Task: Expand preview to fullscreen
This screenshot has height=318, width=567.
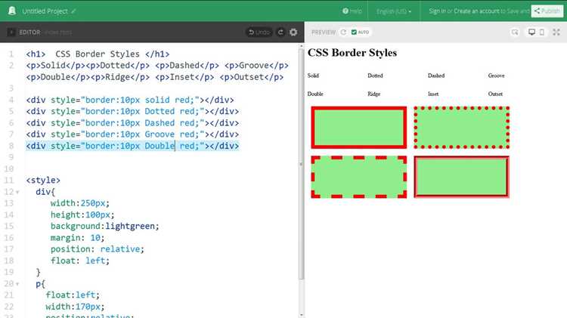Action: pos(556,32)
